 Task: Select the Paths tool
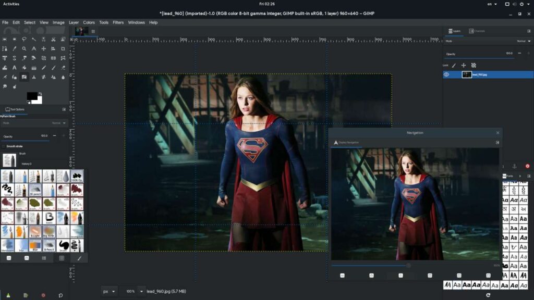click(5, 48)
